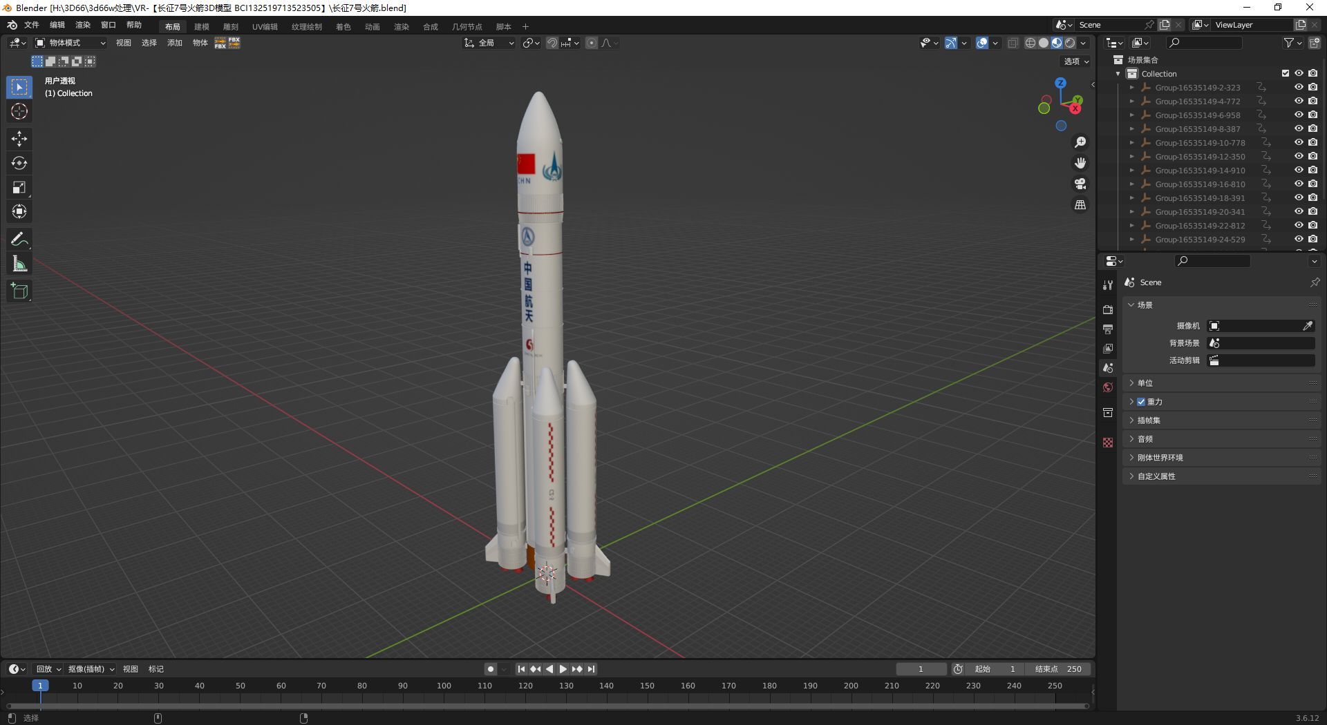Select the Transform tool

tap(19, 211)
